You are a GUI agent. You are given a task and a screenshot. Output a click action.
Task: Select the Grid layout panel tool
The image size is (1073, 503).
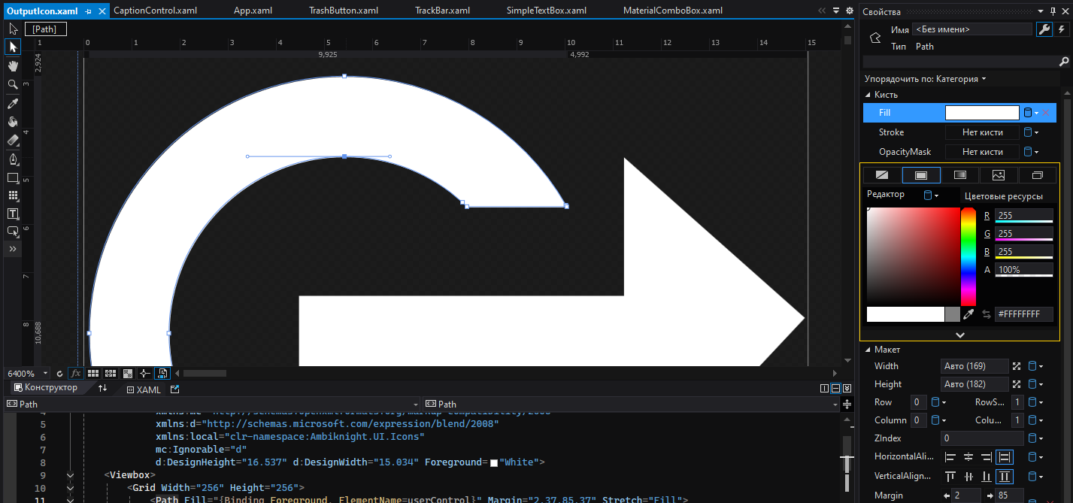coord(13,195)
